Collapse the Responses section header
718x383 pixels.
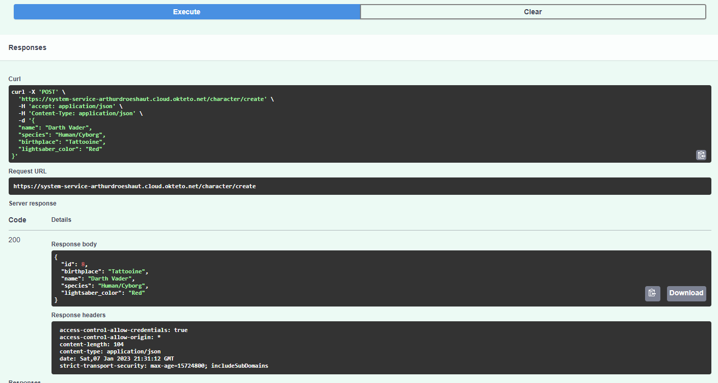(x=27, y=47)
